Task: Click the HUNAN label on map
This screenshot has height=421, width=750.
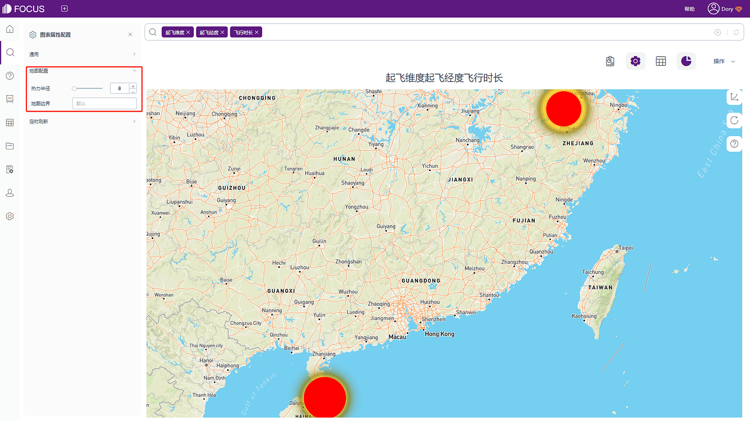Action: click(x=344, y=159)
